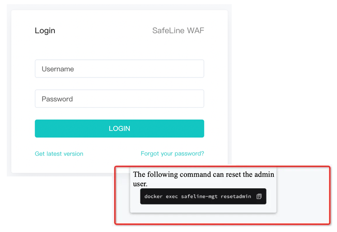Select safeline-mgt in the command block
This screenshot has height=232, width=337.
coord(199,196)
